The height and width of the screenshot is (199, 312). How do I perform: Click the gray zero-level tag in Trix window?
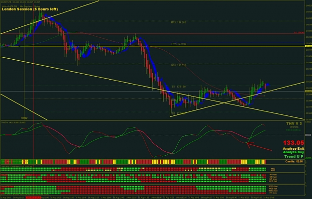pos(308,135)
